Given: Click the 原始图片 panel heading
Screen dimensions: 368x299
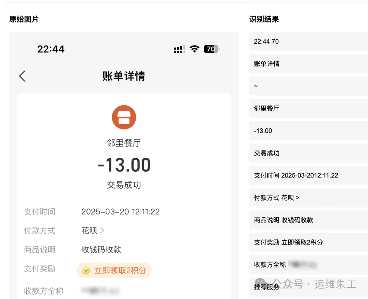Looking at the screenshot, I should click(x=24, y=19).
